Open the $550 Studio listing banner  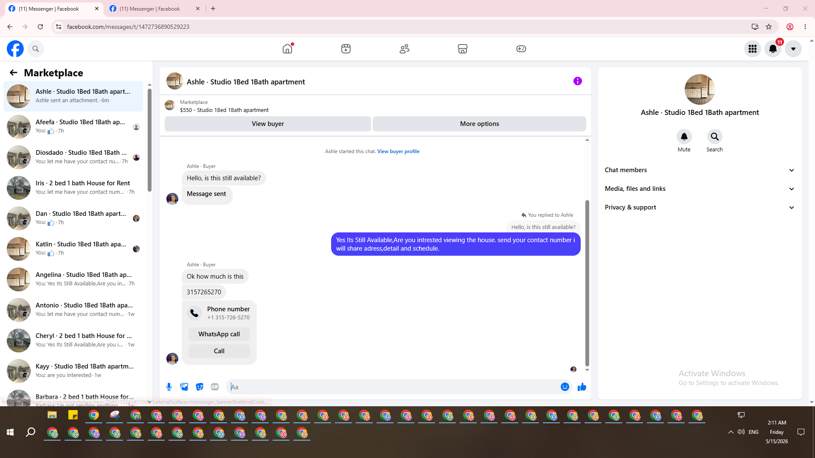pos(375,106)
